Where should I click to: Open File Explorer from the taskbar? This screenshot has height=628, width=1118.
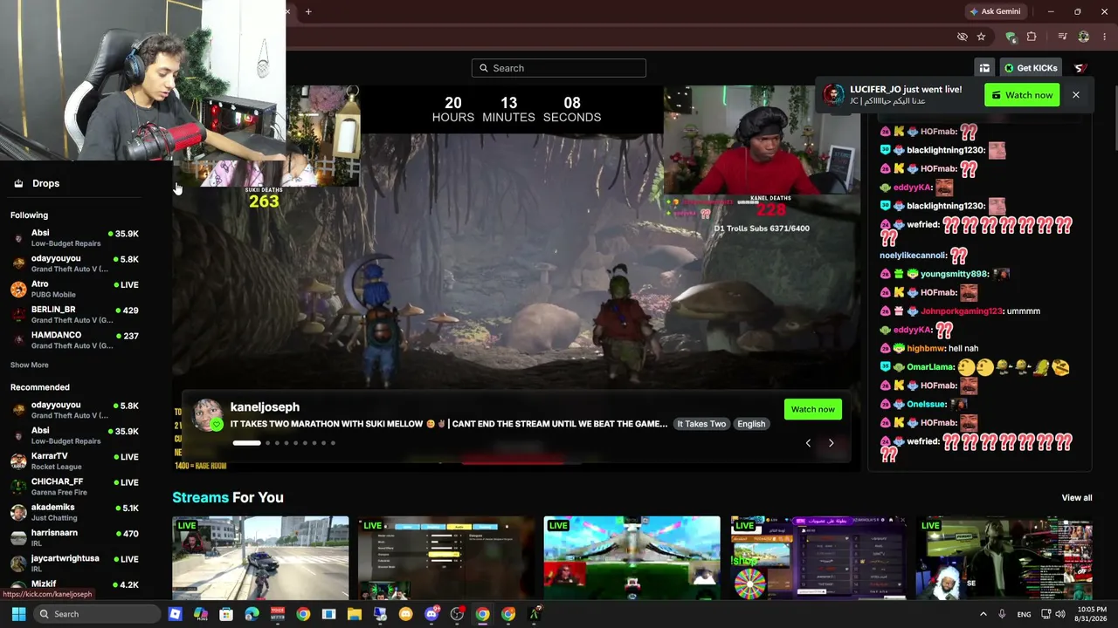coord(355,614)
